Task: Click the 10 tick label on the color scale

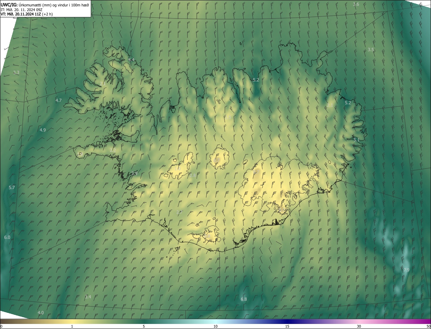Action: (x=215, y=326)
